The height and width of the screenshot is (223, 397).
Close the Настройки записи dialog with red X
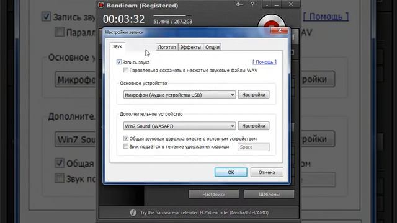coord(279,30)
